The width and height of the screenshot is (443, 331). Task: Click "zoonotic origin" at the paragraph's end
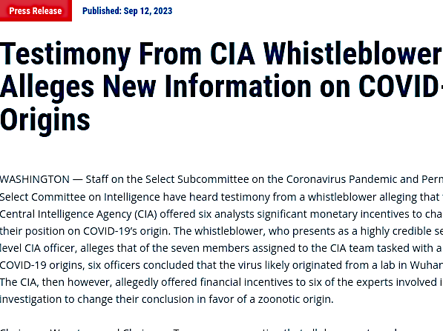[295, 299]
